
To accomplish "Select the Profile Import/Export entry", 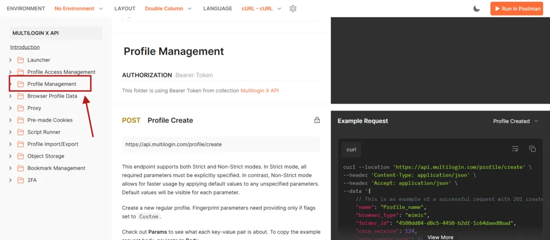I will click(53, 144).
